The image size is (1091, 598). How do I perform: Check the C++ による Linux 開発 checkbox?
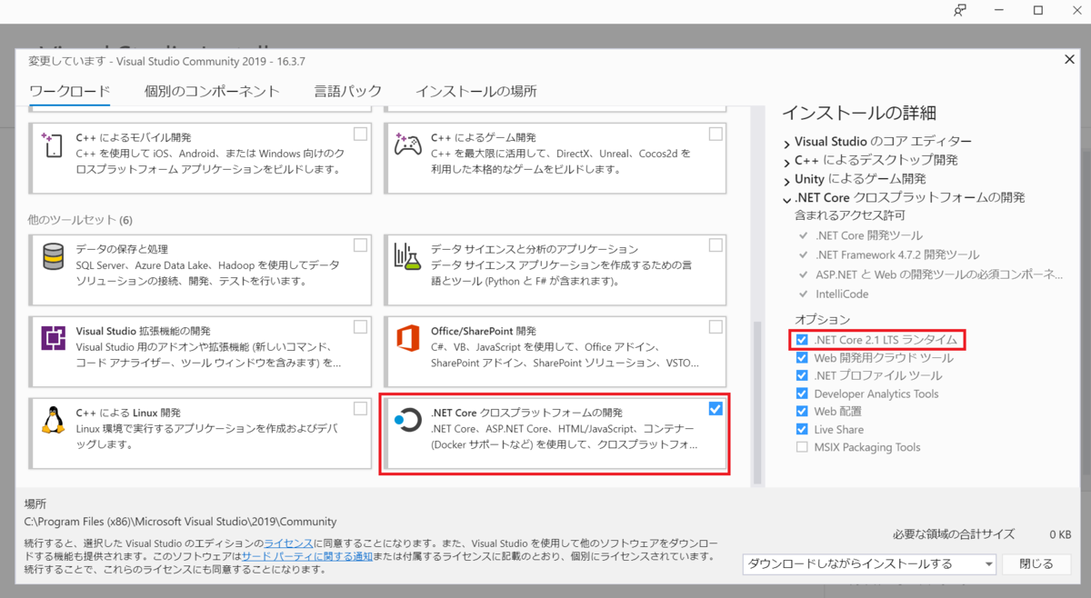361,408
